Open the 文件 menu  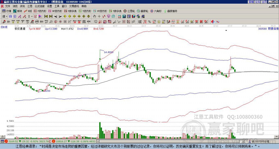(7, 6)
